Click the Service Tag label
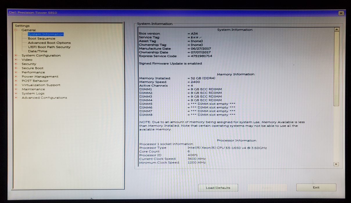The width and height of the screenshot is (351, 203). [x=149, y=37]
